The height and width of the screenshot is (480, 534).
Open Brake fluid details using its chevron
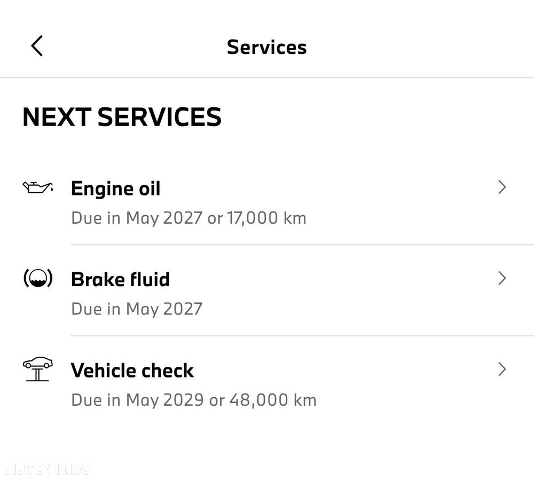[x=501, y=278]
